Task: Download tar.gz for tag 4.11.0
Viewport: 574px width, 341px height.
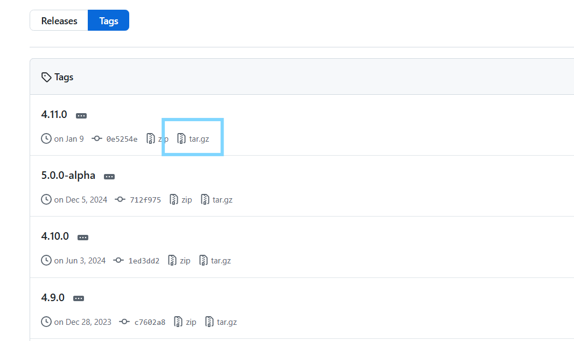Action: point(199,139)
